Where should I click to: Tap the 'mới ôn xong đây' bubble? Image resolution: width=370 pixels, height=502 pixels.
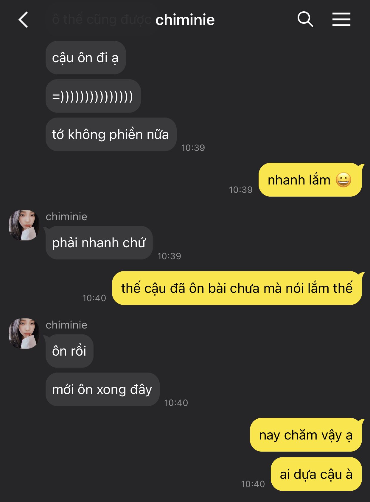tap(102, 390)
